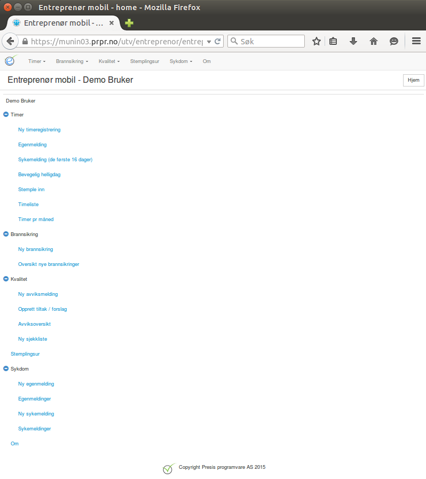Screen dimensions: 426x479
Task: Open Timer pr måned link
Action: pyautogui.click(x=36, y=219)
